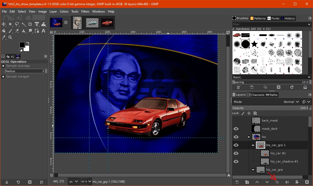The image size is (313, 186).
Task: Hide the his layer group
Action: [236, 137]
